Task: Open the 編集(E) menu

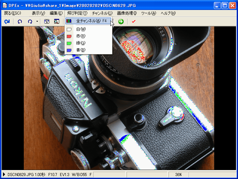Action: (x=56, y=13)
